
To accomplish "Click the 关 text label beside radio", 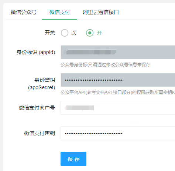I will (74, 33).
